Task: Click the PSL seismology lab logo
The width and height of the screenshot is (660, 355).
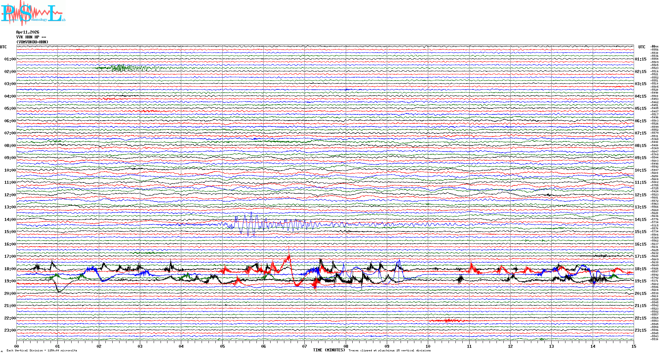Action: 33,13
